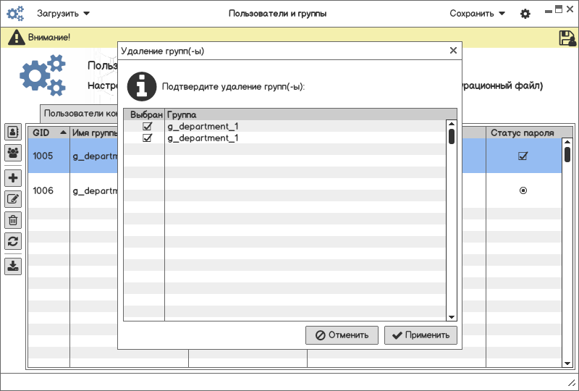Maximize the main window
The width and height of the screenshot is (579, 391).
[559, 9]
